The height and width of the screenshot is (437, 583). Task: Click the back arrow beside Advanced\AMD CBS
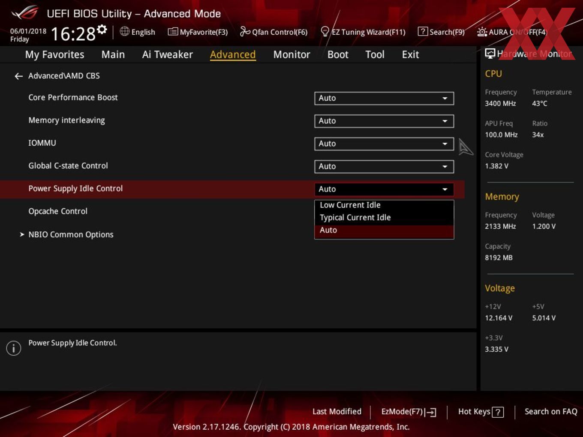coord(18,76)
